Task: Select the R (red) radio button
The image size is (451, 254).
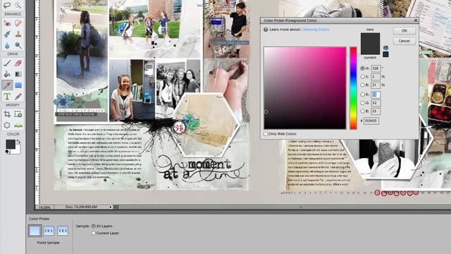Action: [x=362, y=95]
